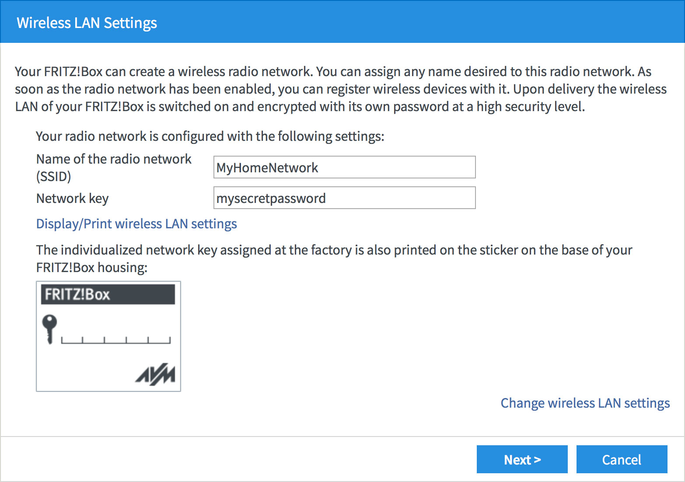
Task: Click the FRITZ!Box sticker thumbnail image
Action: [108, 335]
